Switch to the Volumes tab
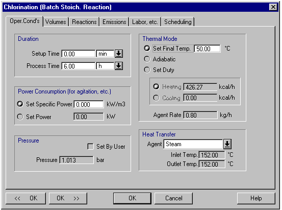 click(56, 22)
